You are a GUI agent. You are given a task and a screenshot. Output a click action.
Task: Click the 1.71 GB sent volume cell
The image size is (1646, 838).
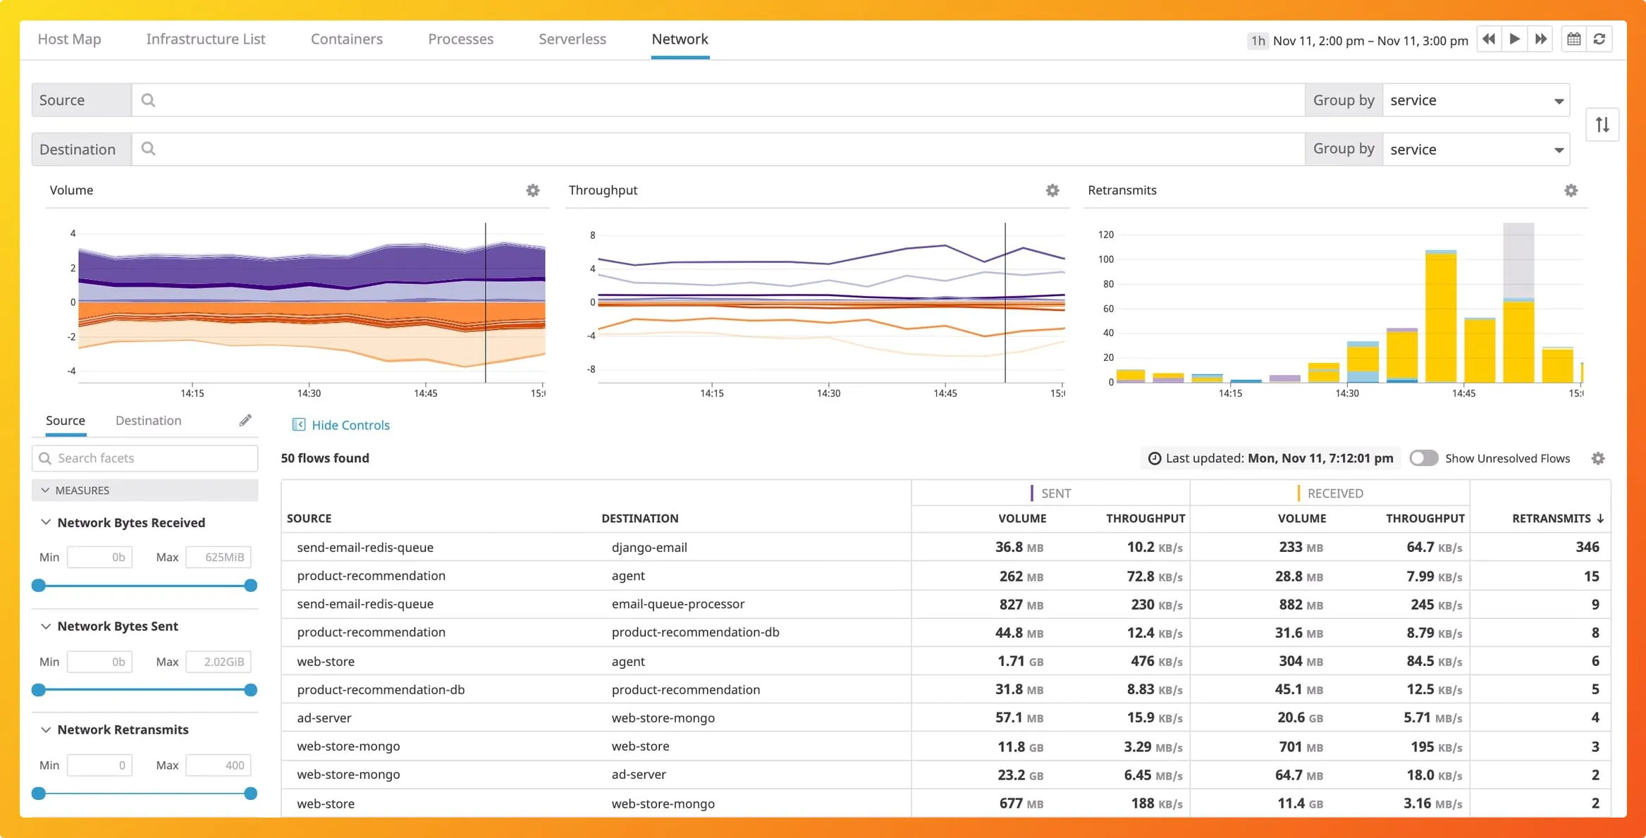coord(1020,661)
